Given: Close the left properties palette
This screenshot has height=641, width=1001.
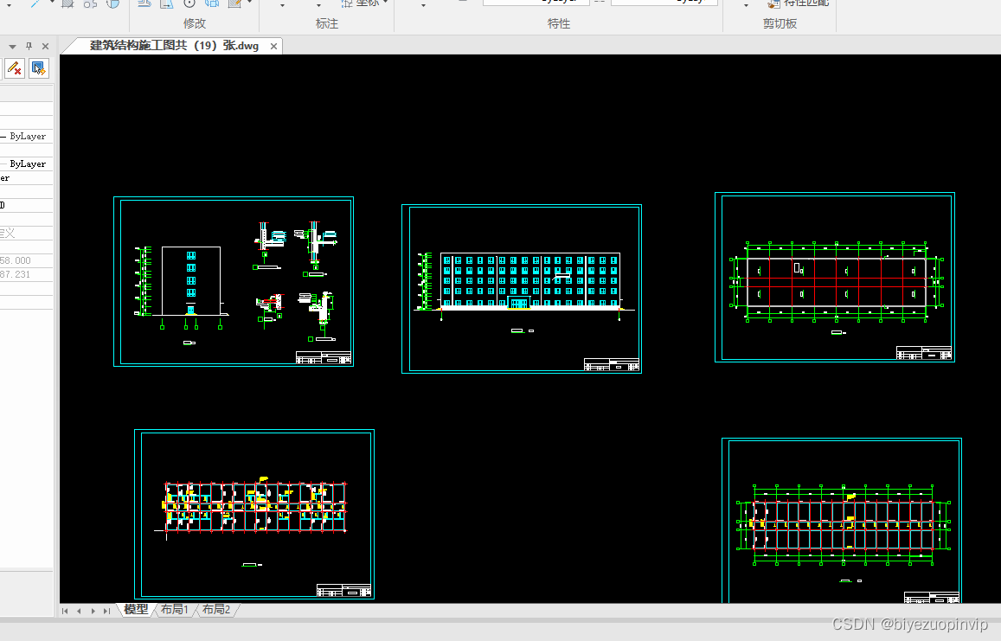Looking at the screenshot, I should (x=45, y=46).
